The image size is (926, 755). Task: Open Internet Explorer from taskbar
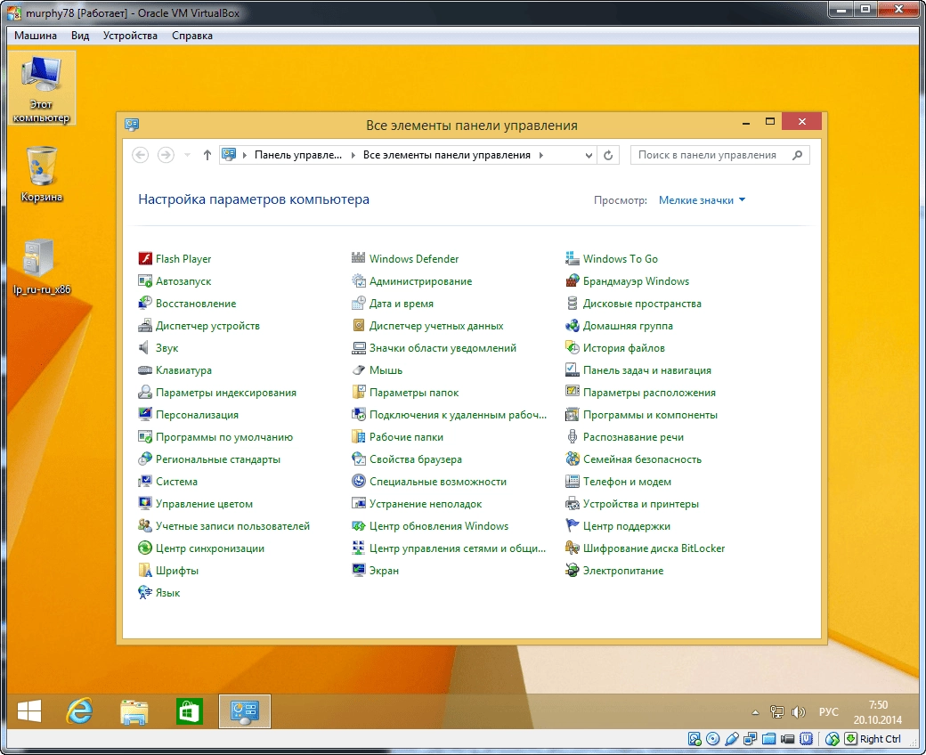(x=80, y=712)
